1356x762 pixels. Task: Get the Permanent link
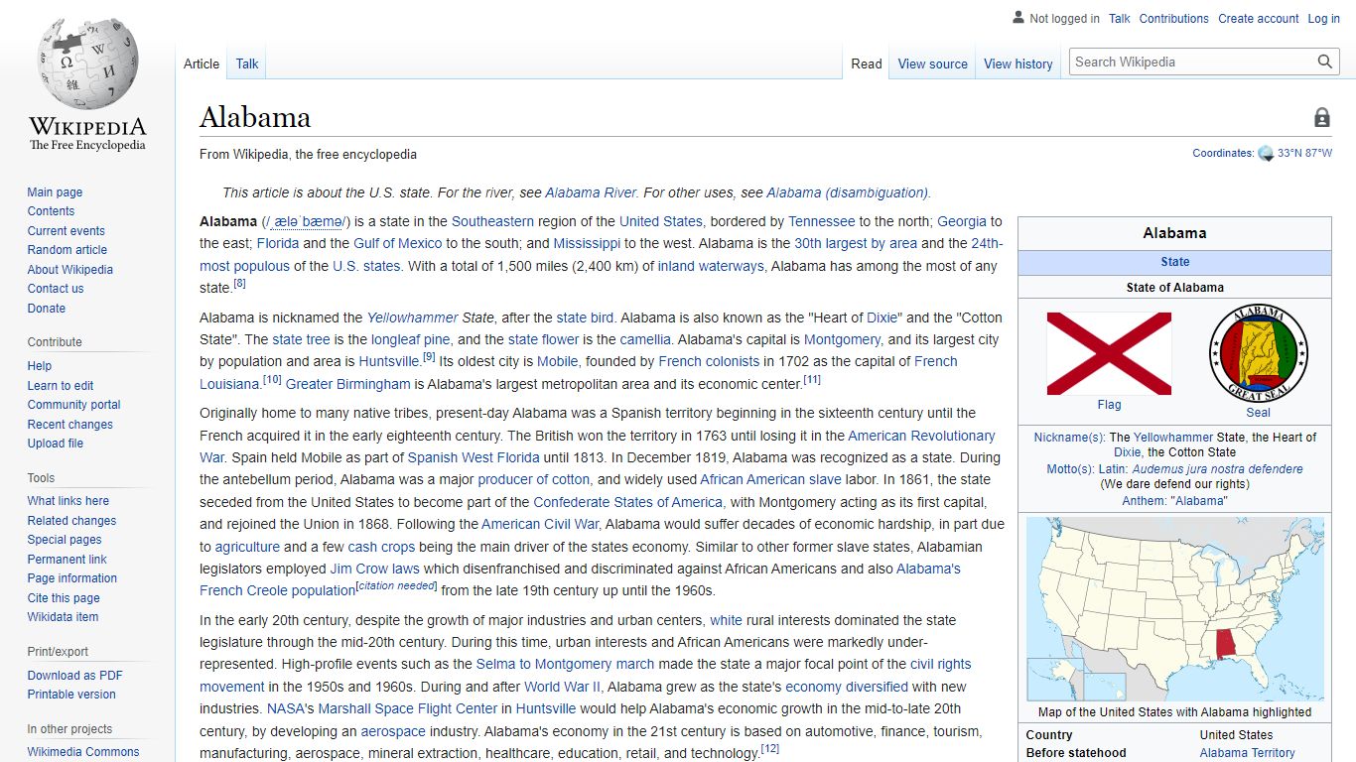(x=67, y=560)
